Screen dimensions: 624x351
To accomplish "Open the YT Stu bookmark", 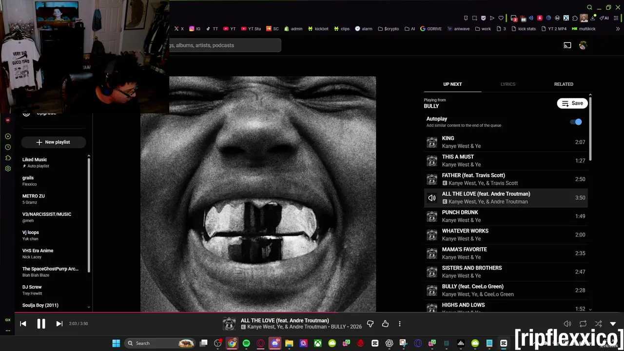I will click(251, 29).
